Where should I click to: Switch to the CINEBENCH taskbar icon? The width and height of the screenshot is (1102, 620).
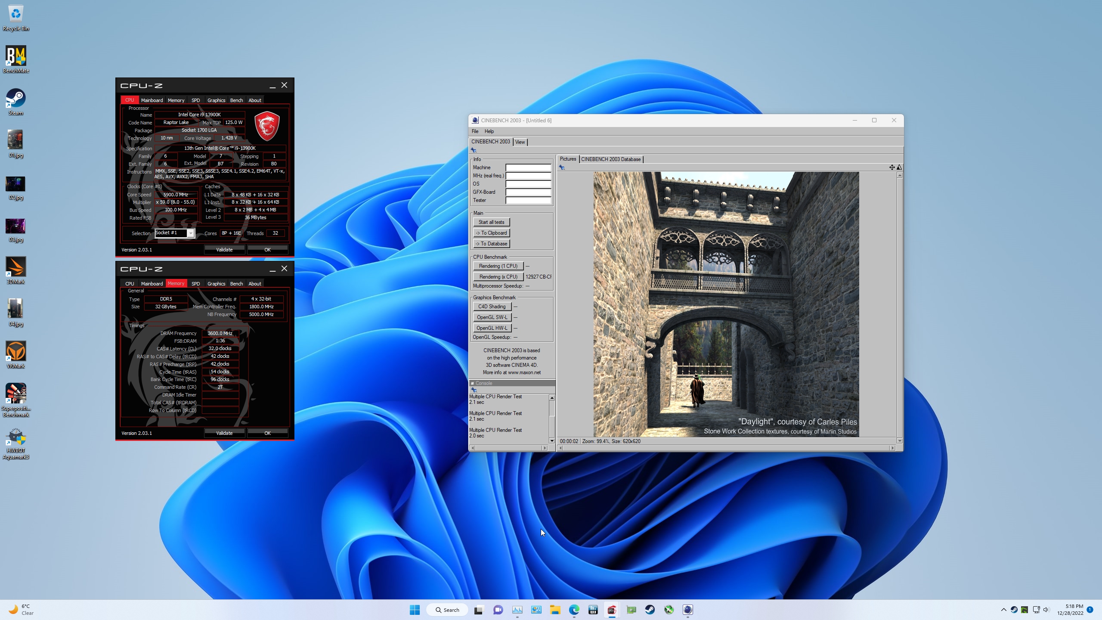tap(688, 610)
